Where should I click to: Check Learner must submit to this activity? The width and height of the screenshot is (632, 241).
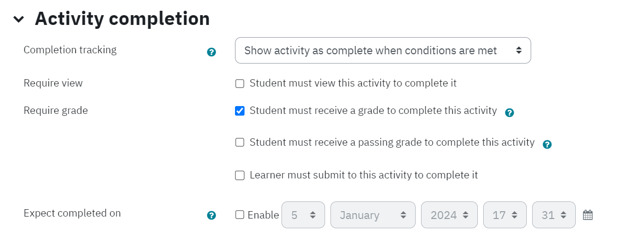[239, 175]
